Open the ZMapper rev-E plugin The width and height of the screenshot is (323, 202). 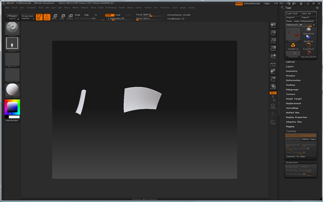click(12, 17)
